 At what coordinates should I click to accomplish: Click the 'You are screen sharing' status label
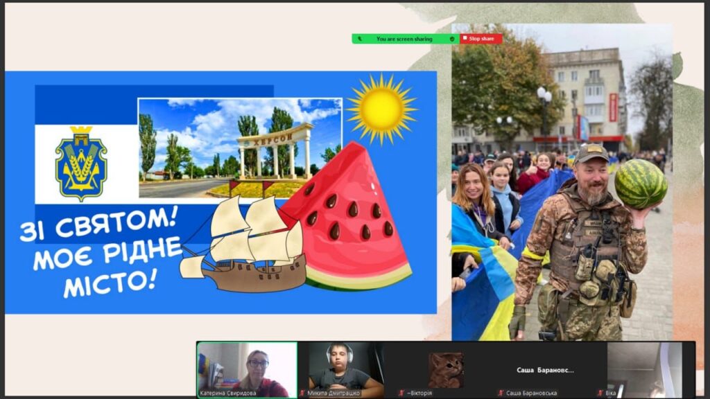click(404, 39)
